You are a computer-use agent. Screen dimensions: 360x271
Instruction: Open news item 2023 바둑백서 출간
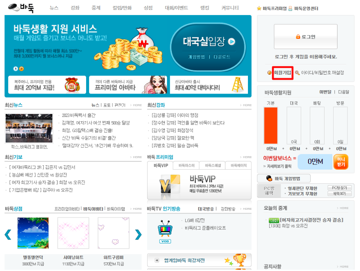point(78,115)
